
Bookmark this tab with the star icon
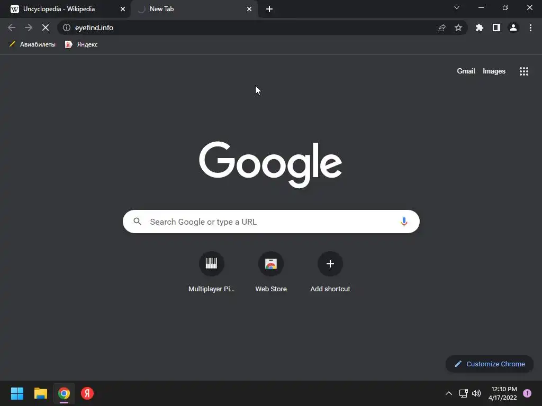click(458, 27)
